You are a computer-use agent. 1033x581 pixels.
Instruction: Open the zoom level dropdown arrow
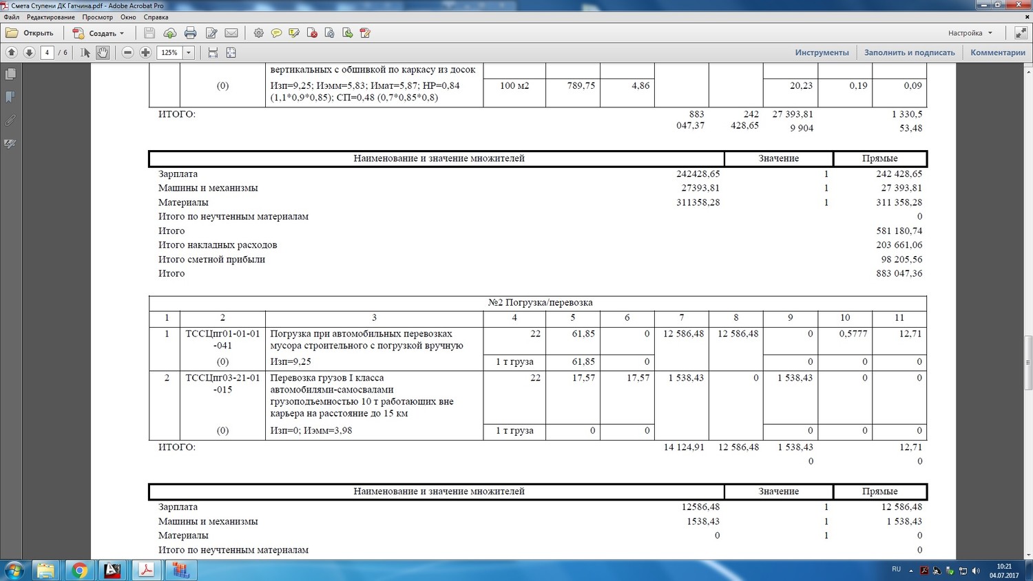click(x=188, y=52)
